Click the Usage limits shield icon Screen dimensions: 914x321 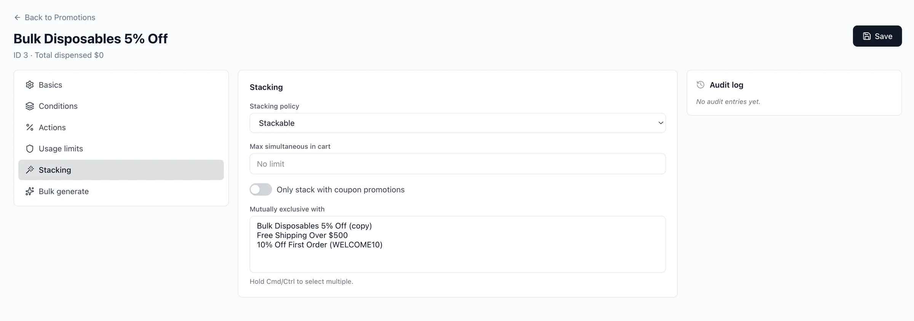tap(30, 149)
